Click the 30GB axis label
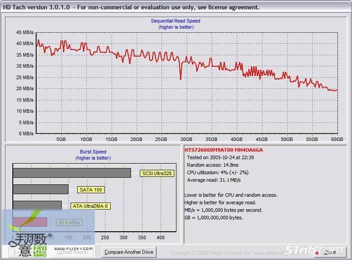 tap(186, 139)
